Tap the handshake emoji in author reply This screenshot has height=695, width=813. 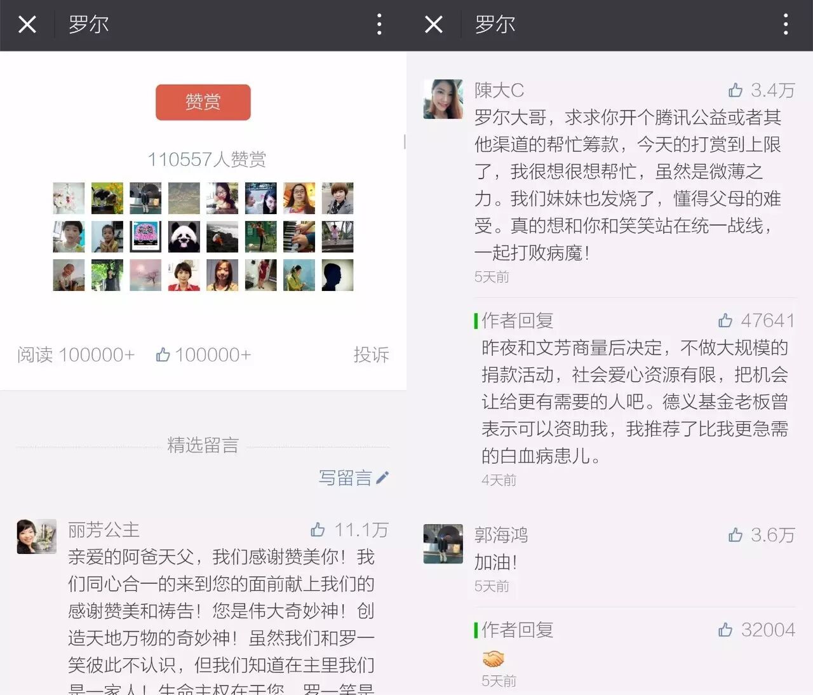tap(493, 658)
